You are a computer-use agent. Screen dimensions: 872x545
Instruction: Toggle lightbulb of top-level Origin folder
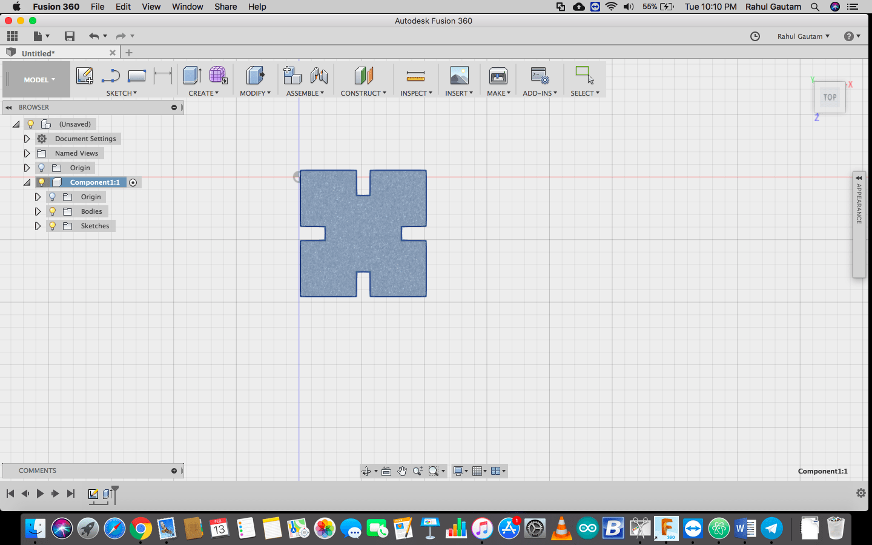point(41,168)
